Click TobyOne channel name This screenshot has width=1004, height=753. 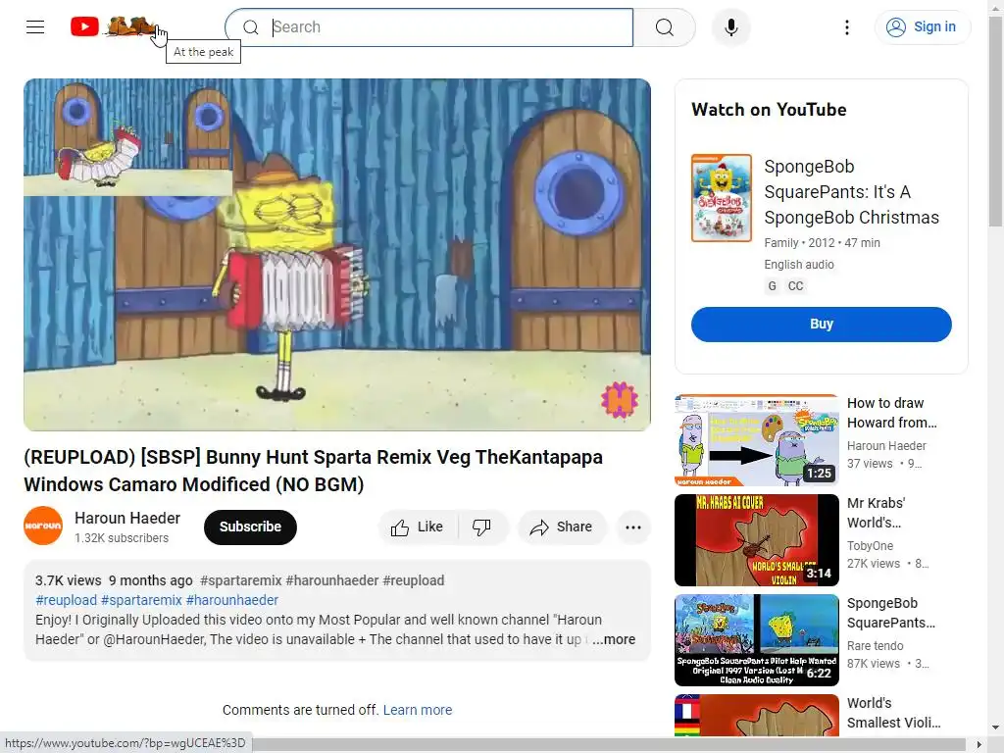point(871,546)
